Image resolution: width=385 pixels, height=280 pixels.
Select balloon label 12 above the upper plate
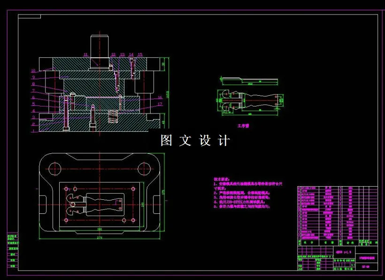click(x=113, y=54)
